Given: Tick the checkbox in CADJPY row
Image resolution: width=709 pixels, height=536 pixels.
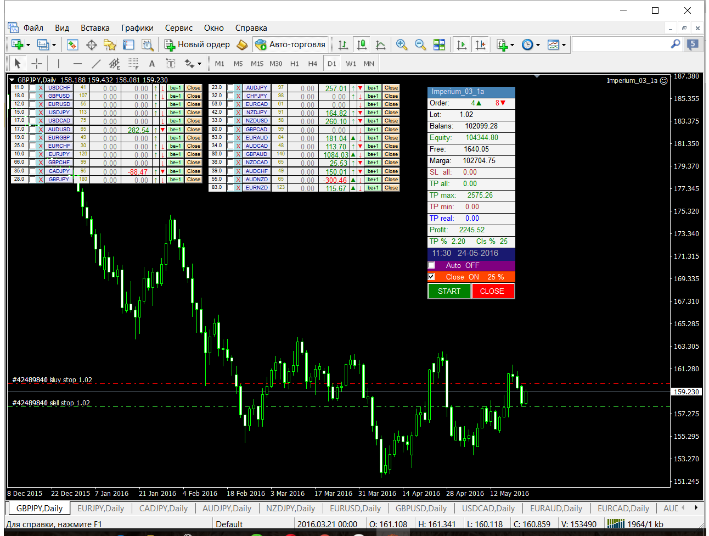Looking at the screenshot, I should 33,171.
